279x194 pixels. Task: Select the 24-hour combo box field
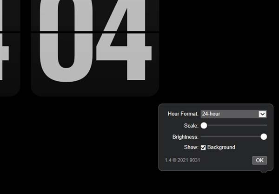tap(234, 114)
